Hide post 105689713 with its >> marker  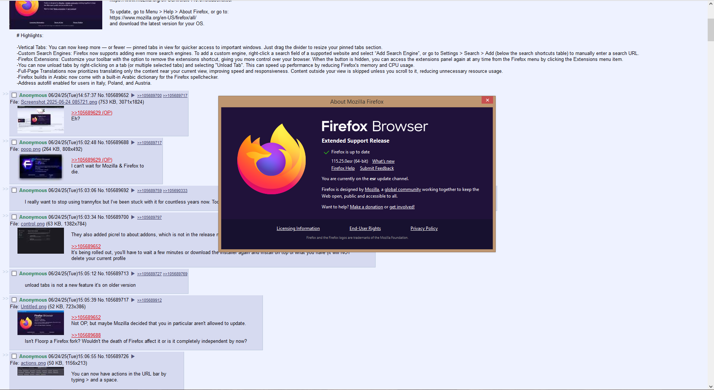(x=5, y=272)
